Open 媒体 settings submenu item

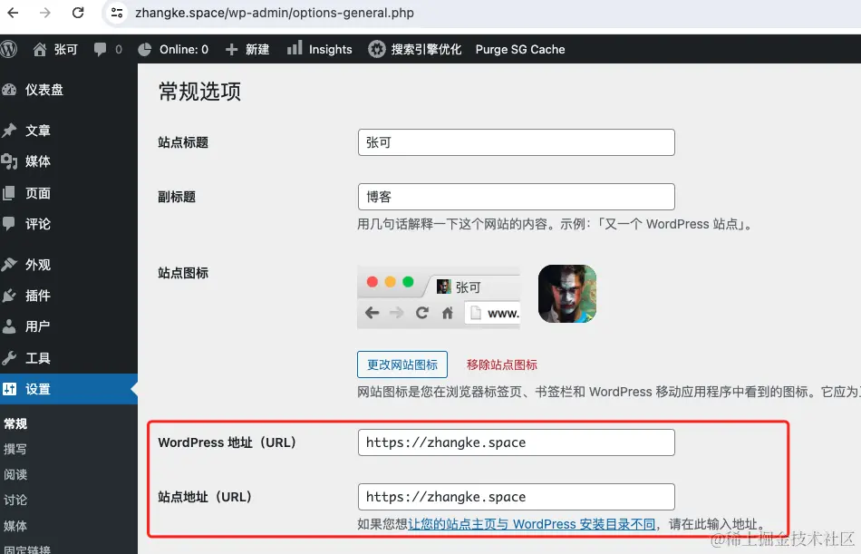pyautogui.click(x=15, y=526)
